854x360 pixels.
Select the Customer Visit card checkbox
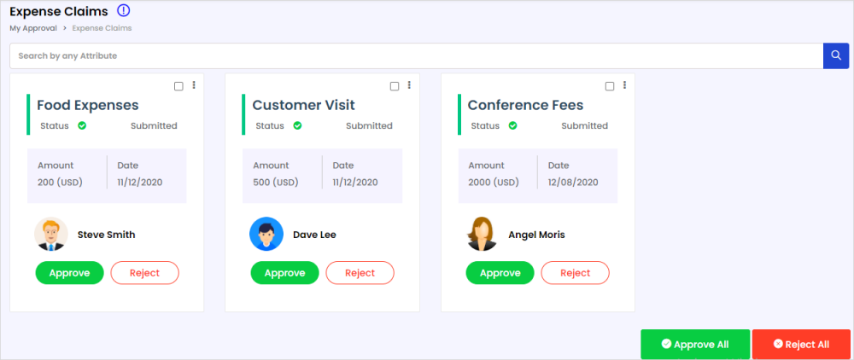[x=394, y=86]
